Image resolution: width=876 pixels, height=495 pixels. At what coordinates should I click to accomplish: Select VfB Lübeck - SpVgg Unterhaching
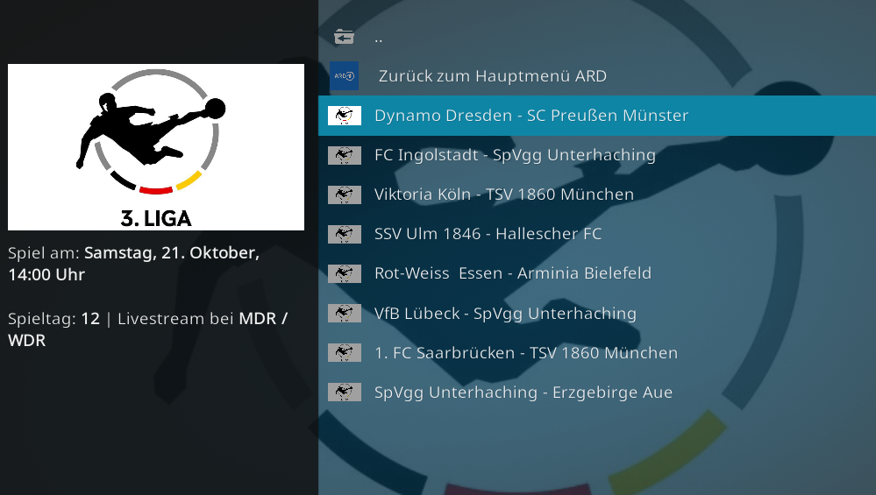(597, 313)
